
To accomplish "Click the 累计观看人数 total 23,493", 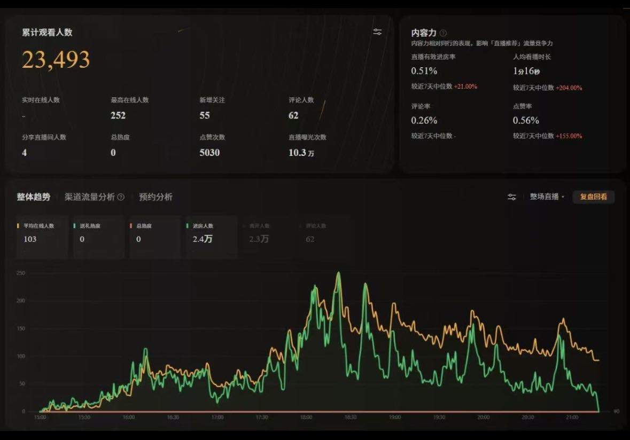I will (56, 59).
